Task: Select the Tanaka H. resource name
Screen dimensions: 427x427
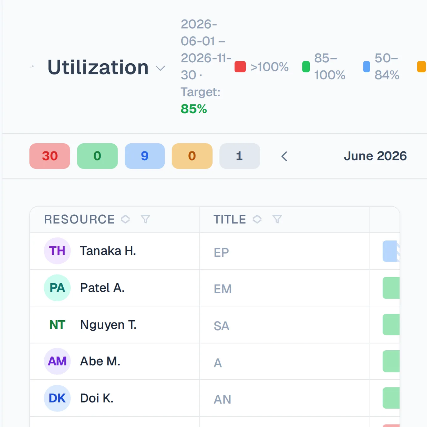Action: tap(108, 251)
